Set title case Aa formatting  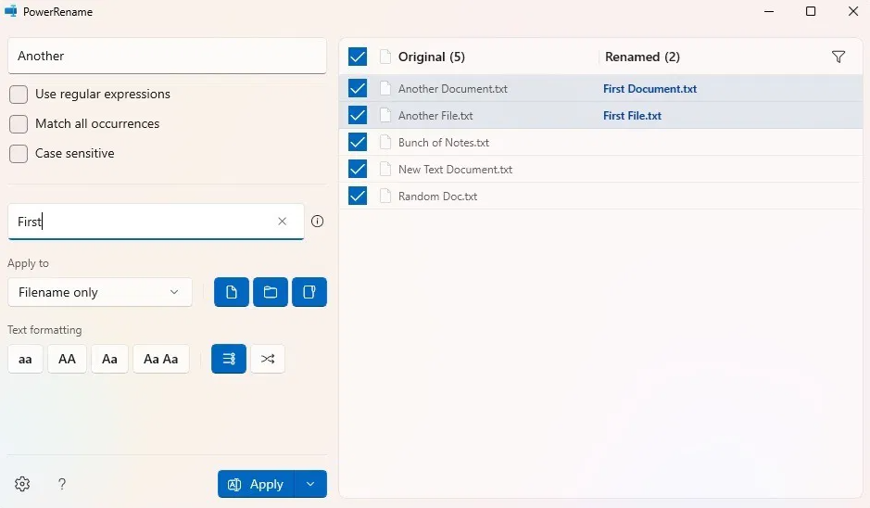(x=110, y=359)
